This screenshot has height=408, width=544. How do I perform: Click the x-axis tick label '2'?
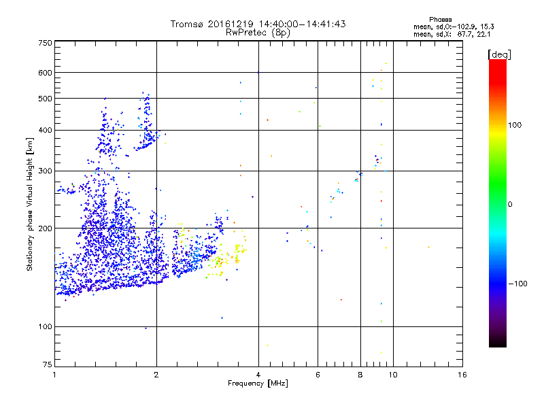coord(156,375)
